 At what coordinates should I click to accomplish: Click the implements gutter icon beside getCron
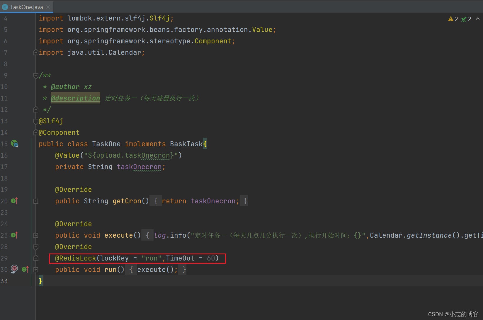(14, 201)
